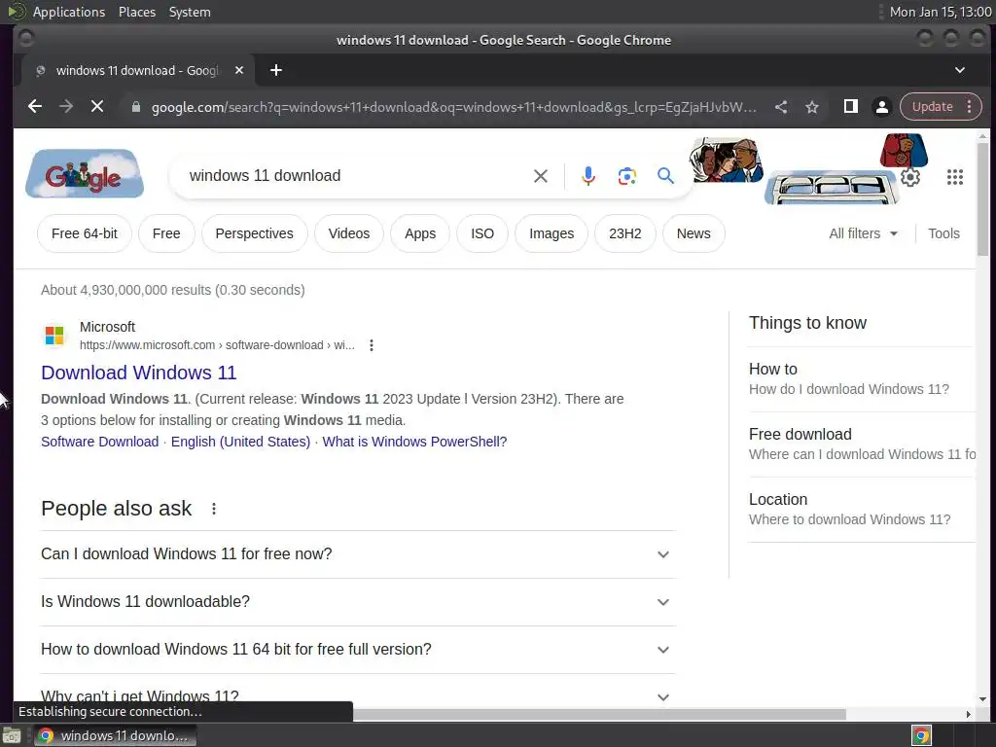This screenshot has height=747, width=996.
Task: Close the windows 11 download tab
Action: [239, 70]
